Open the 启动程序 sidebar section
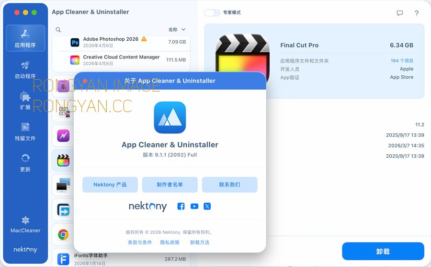The image size is (431, 267). coord(25,70)
